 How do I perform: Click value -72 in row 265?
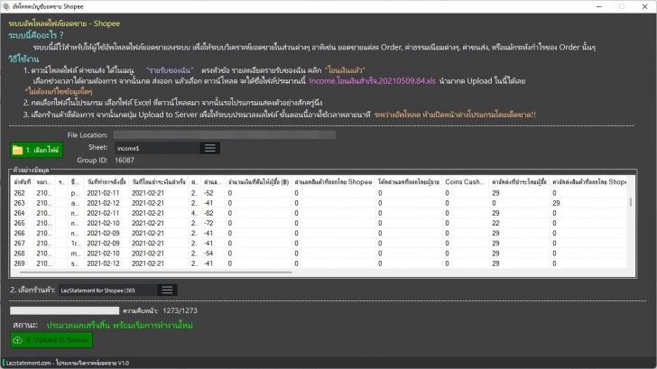pyautogui.click(x=208, y=223)
